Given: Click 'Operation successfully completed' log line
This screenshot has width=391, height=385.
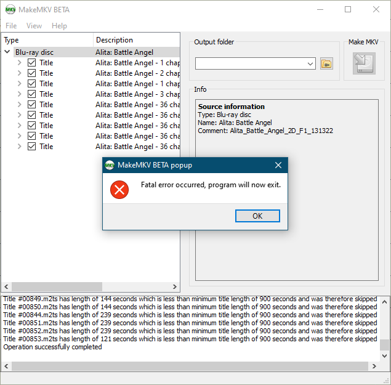Looking at the screenshot, I should click(52, 347).
